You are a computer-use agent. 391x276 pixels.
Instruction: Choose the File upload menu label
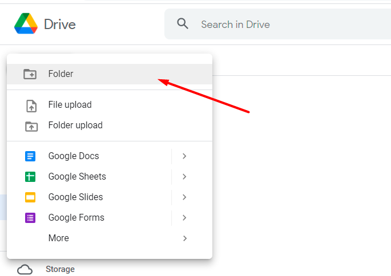pyautogui.click(x=70, y=105)
